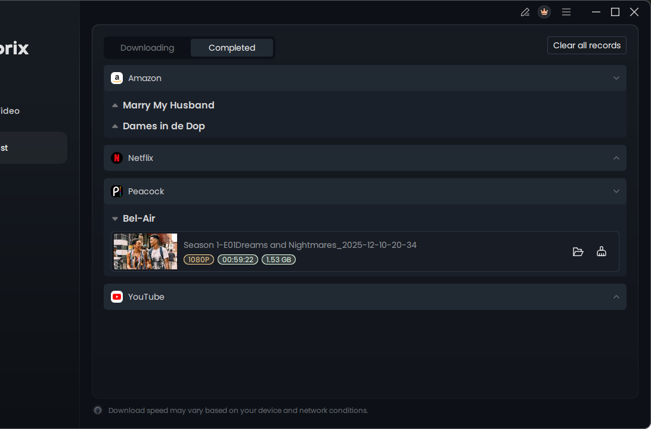Delete the Bel-Air download record
The width and height of the screenshot is (651, 429).
pos(602,251)
